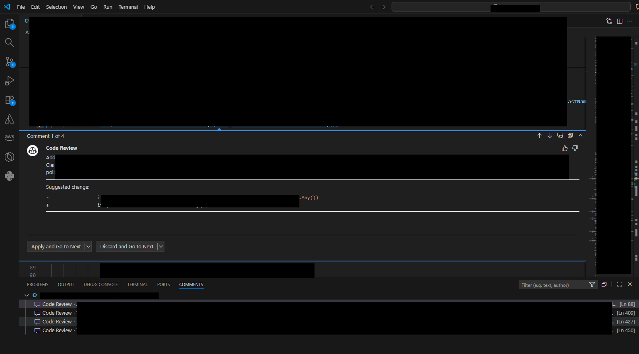Viewport: 639px width, 354px height.
Task: Select Code Review comment at Ln 88
Action: click(x=329, y=304)
